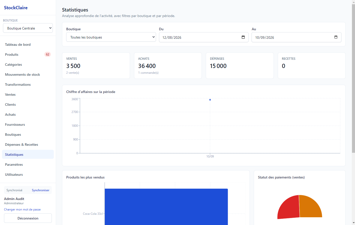Navigate to Catégories
The image size is (355, 225).
point(28,64)
